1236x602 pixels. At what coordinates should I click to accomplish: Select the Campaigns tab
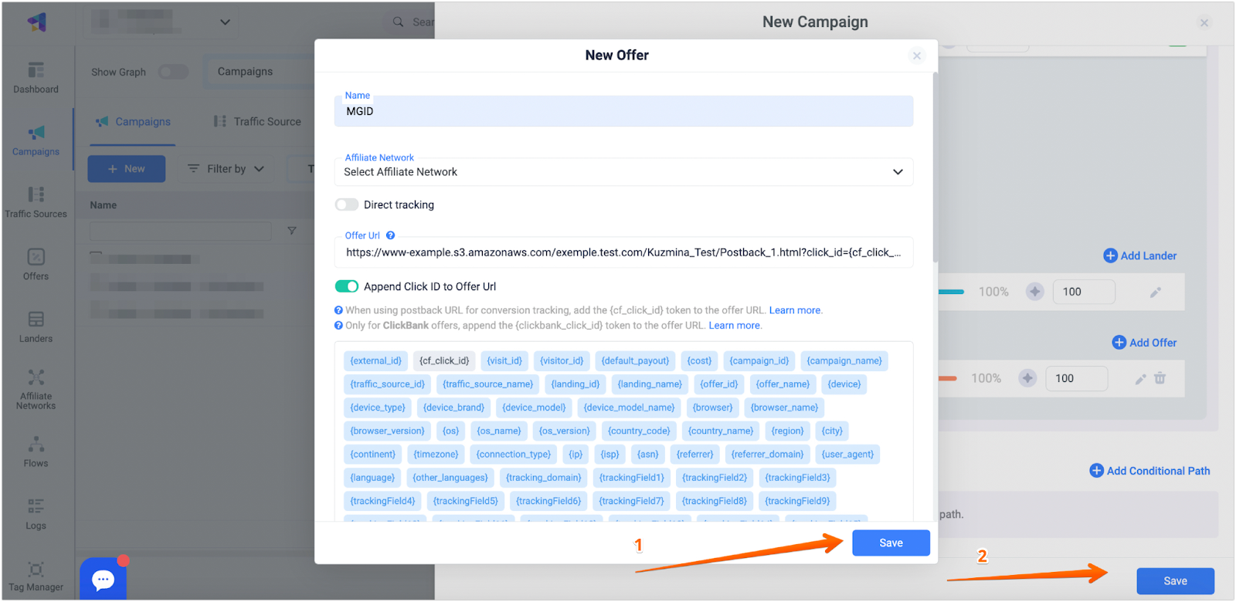133,121
